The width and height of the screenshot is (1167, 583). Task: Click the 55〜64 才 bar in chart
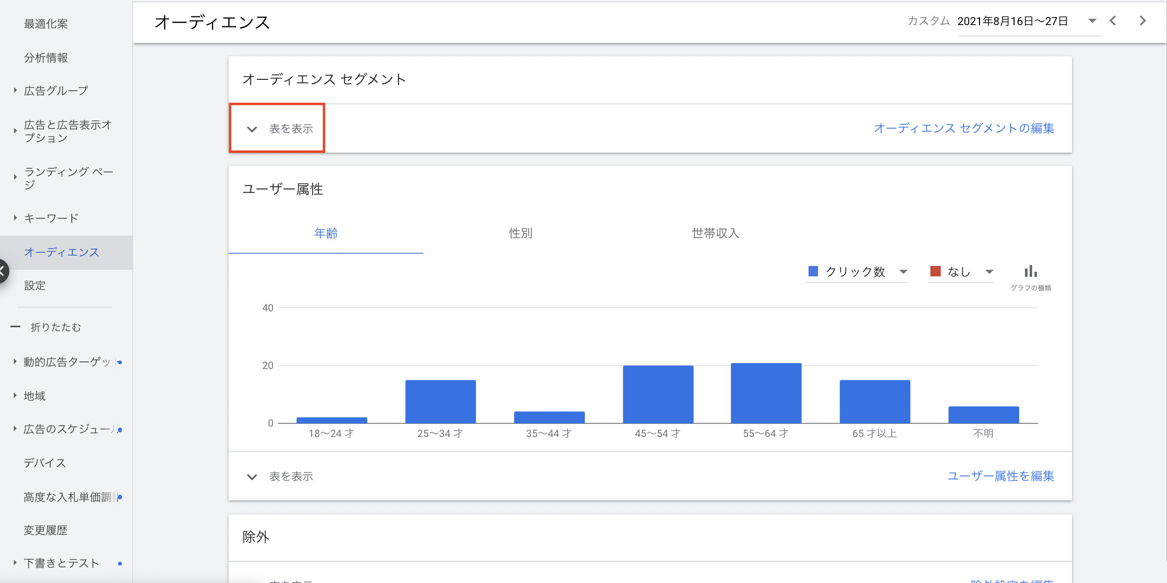[766, 393]
